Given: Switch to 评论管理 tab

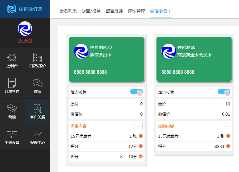Looking at the screenshot, I should pos(136,11).
